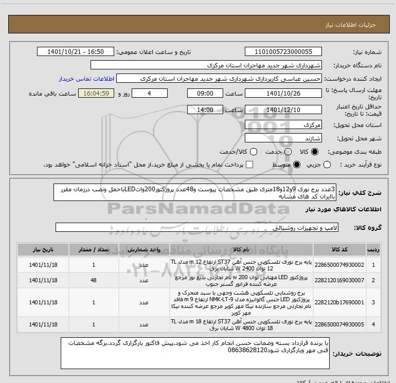Click the announcement date field 1401/10/21 - 16:50
The width and height of the screenshot is (396, 383).
[x=76, y=51]
